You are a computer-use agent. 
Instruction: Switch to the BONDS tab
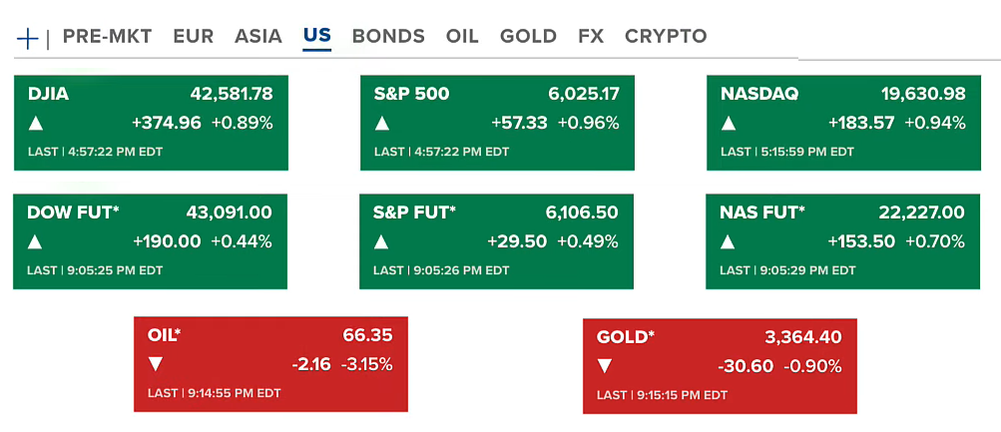tap(388, 37)
